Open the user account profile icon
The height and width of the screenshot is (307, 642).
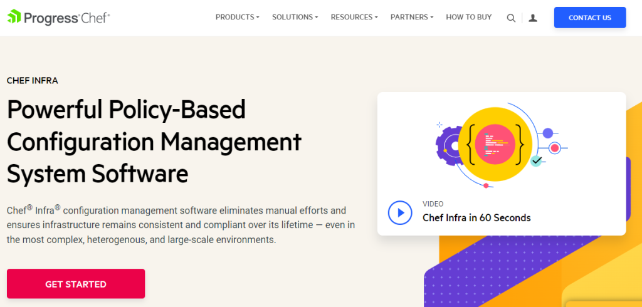[533, 18]
